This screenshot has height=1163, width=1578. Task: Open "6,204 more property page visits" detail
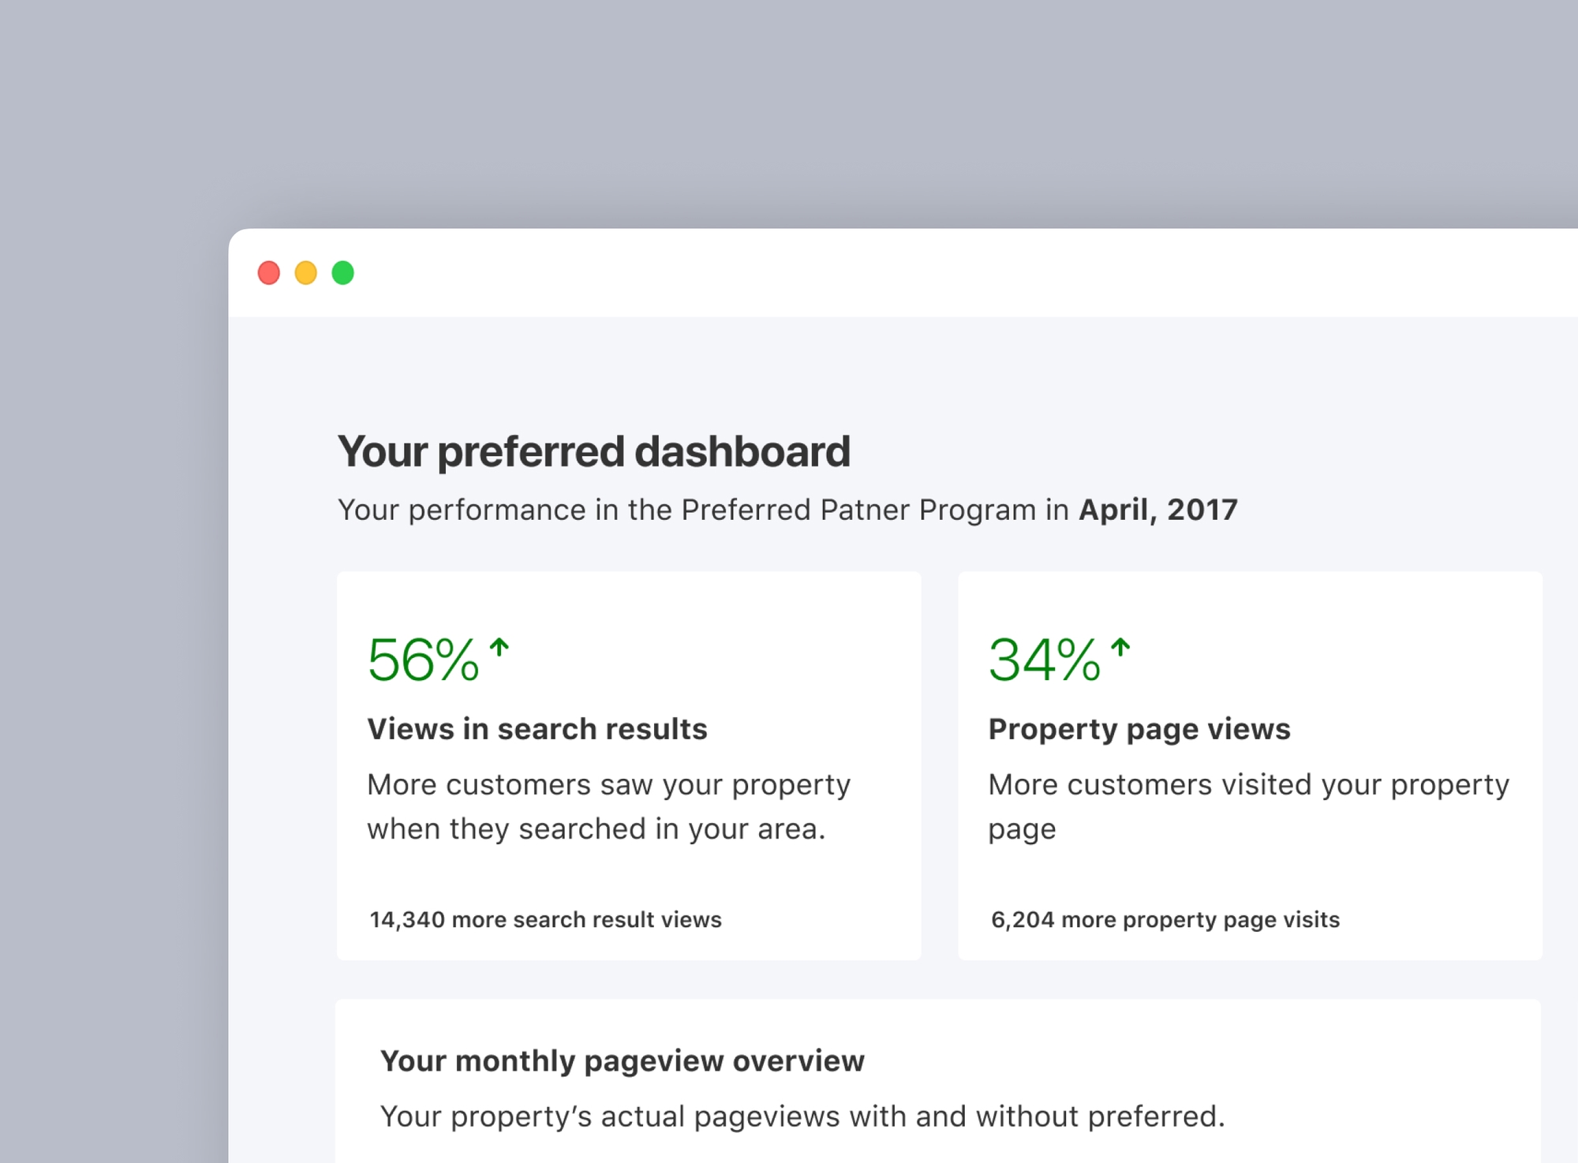click(x=1165, y=920)
